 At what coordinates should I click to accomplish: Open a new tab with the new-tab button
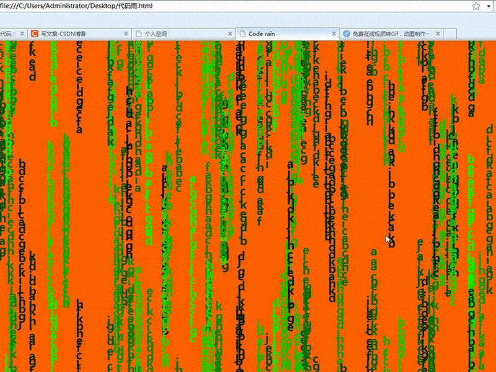[x=450, y=33]
